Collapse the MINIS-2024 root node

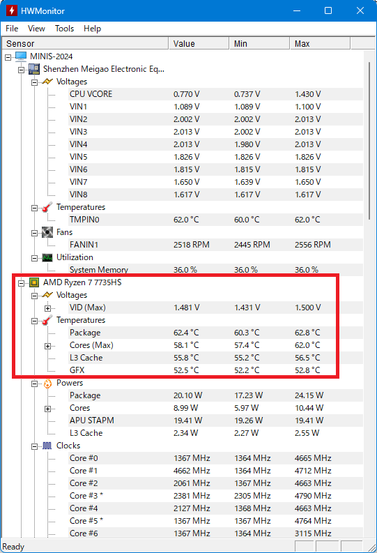(8, 57)
